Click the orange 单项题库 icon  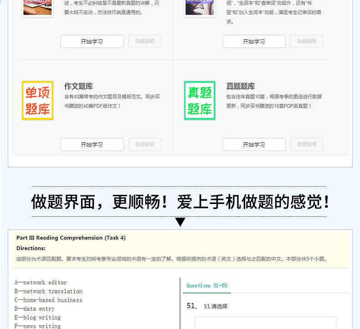38,100
